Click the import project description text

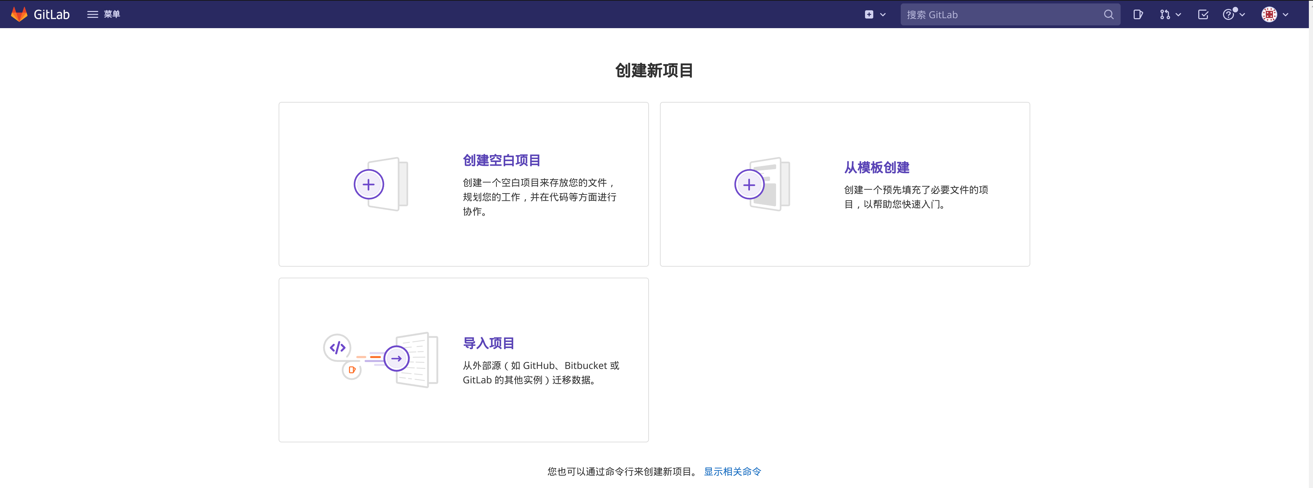pos(541,373)
